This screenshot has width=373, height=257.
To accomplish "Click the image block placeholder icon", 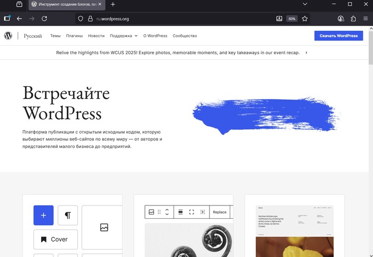I will pos(104,227).
